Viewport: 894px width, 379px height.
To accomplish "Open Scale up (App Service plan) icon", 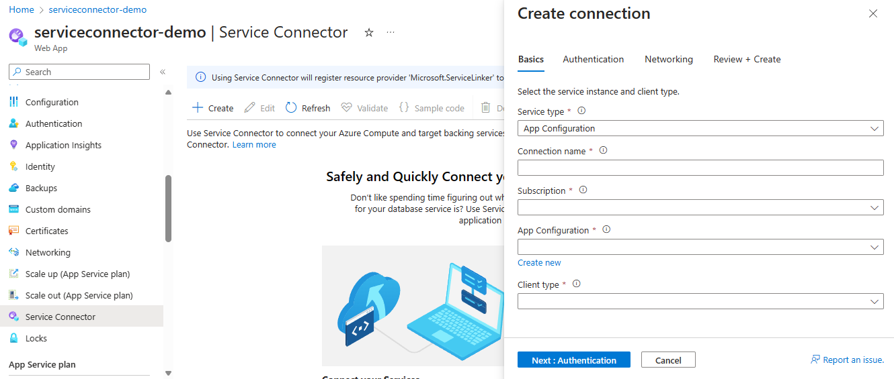I will click(x=13, y=274).
